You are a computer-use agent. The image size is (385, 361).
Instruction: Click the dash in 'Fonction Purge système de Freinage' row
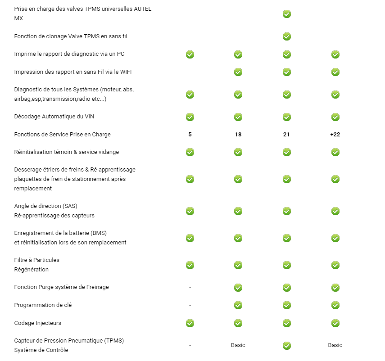tap(190, 287)
